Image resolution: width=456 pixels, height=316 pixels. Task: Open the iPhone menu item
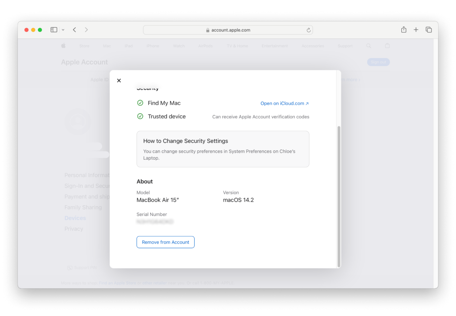point(153,46)
